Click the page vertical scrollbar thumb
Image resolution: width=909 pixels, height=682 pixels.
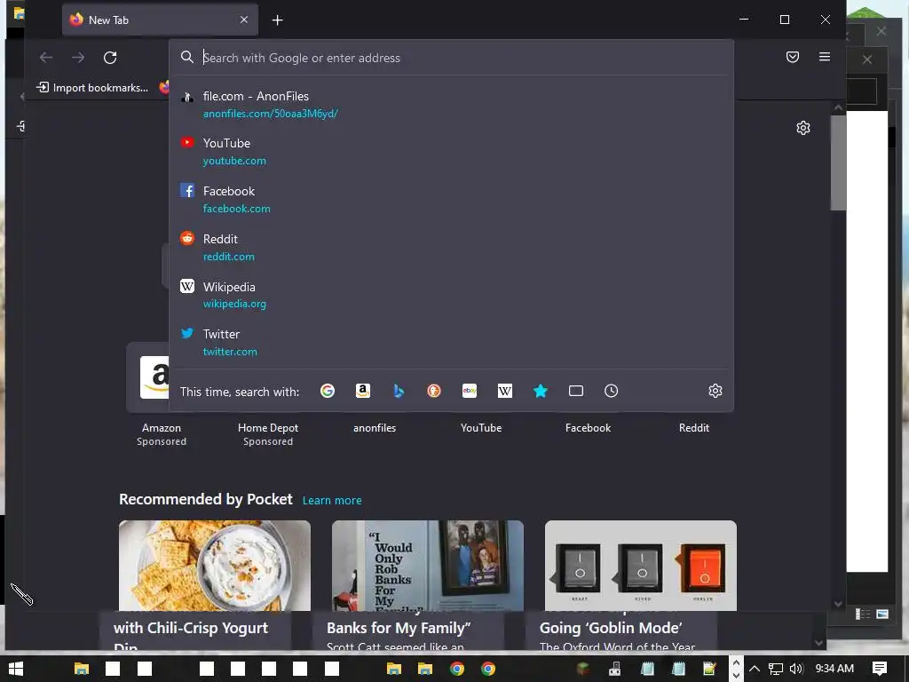click(x=838, y=163)
